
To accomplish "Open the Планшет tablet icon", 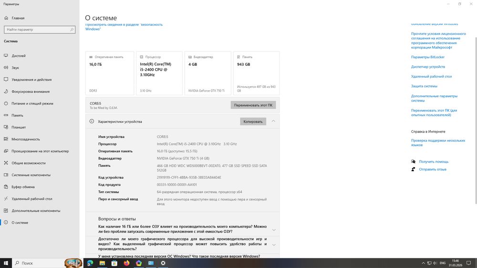I will (x=6, y=127).
